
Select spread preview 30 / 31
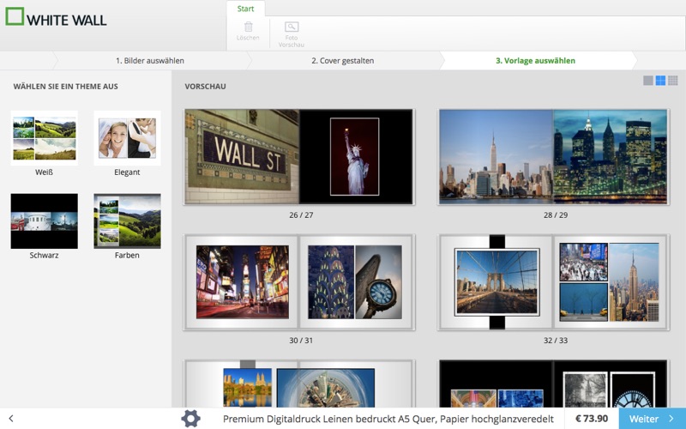point(299,282)
